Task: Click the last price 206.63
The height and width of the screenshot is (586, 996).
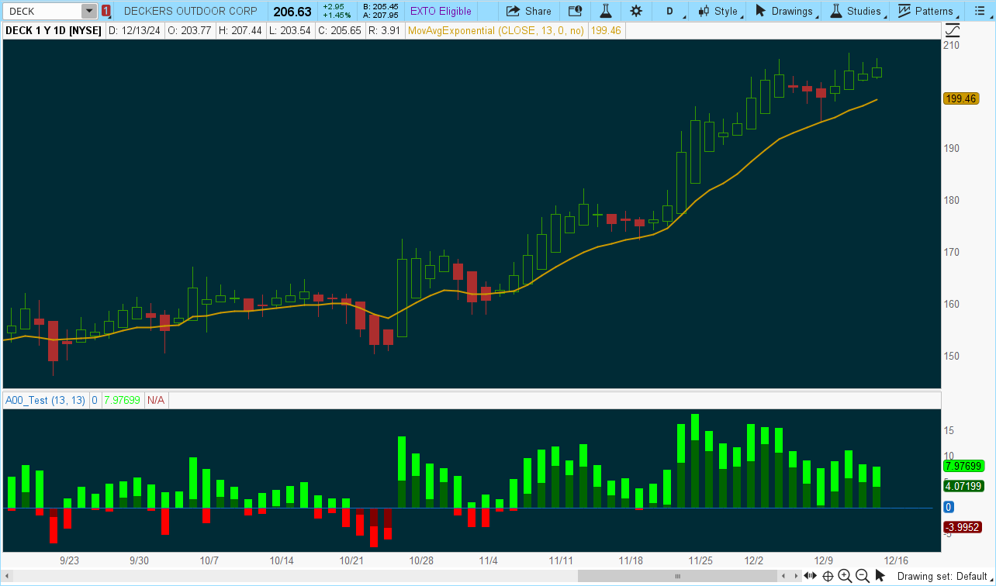Action: pyautogui.click(x=292, y=12)
